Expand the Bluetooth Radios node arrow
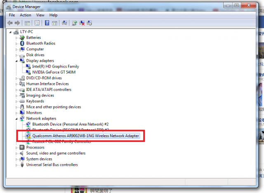 [16, 44]
